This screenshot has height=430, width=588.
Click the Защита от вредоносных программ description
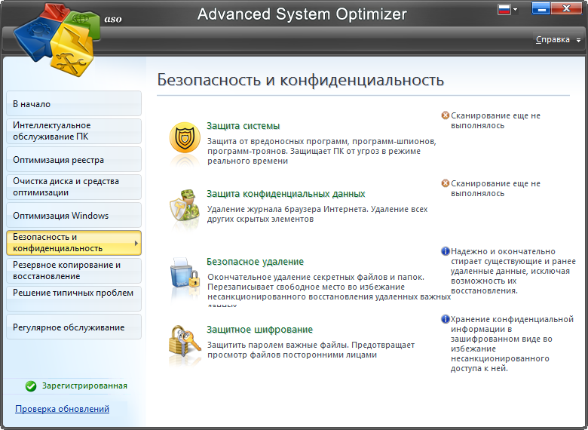[x=322, y=151]
